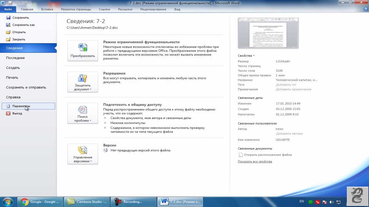Switch to the Рассылки ribbon tab
The width and height of the screenshot is (369, 207).
point(125,9)
